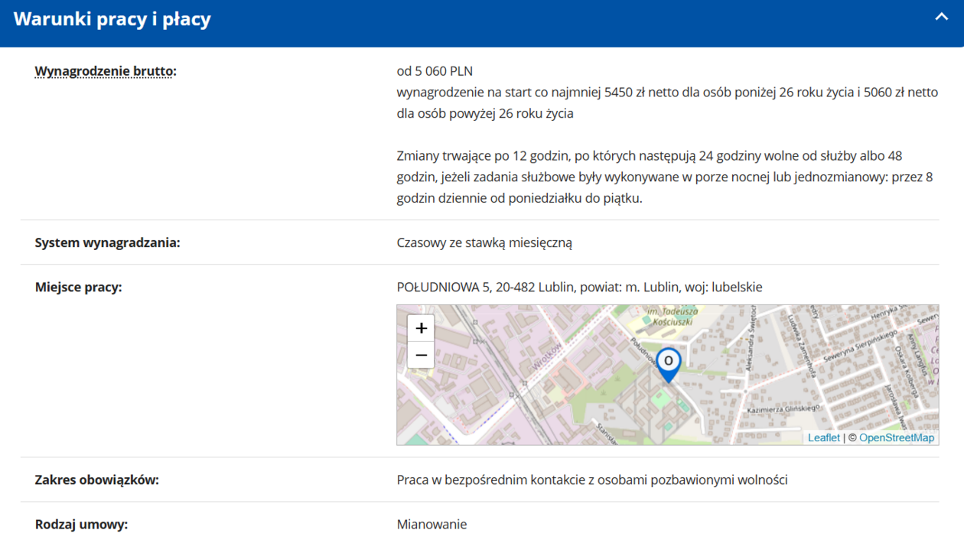This screenshot has height=543, width=964.
Task: Click the Miejsce pracy row label
Action: (78, 288)
